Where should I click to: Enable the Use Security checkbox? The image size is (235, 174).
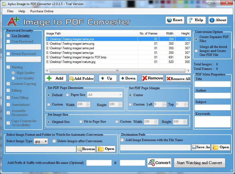[8, 36]
